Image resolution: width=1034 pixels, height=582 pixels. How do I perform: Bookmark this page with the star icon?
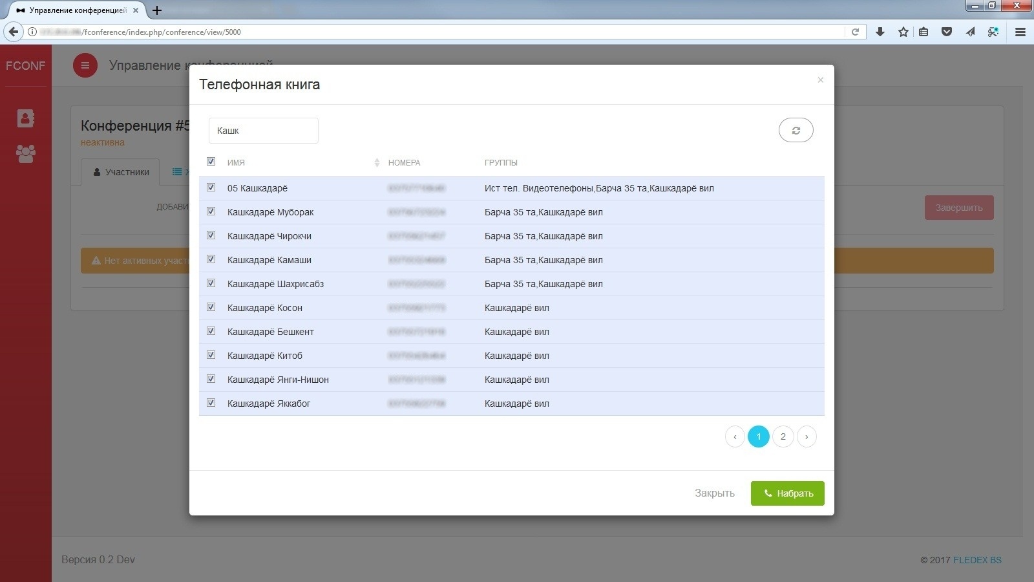pos(903,32)
